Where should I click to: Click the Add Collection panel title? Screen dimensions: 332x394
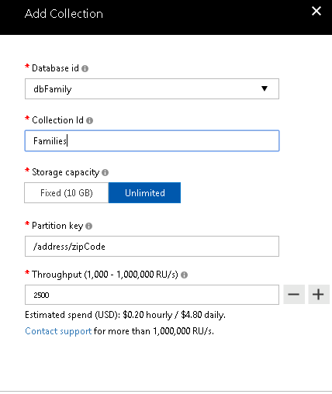pos(64,14)
